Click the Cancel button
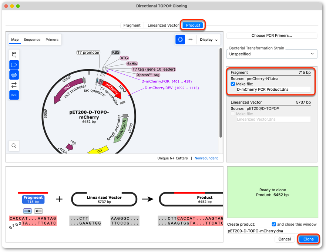 [285, 239]
